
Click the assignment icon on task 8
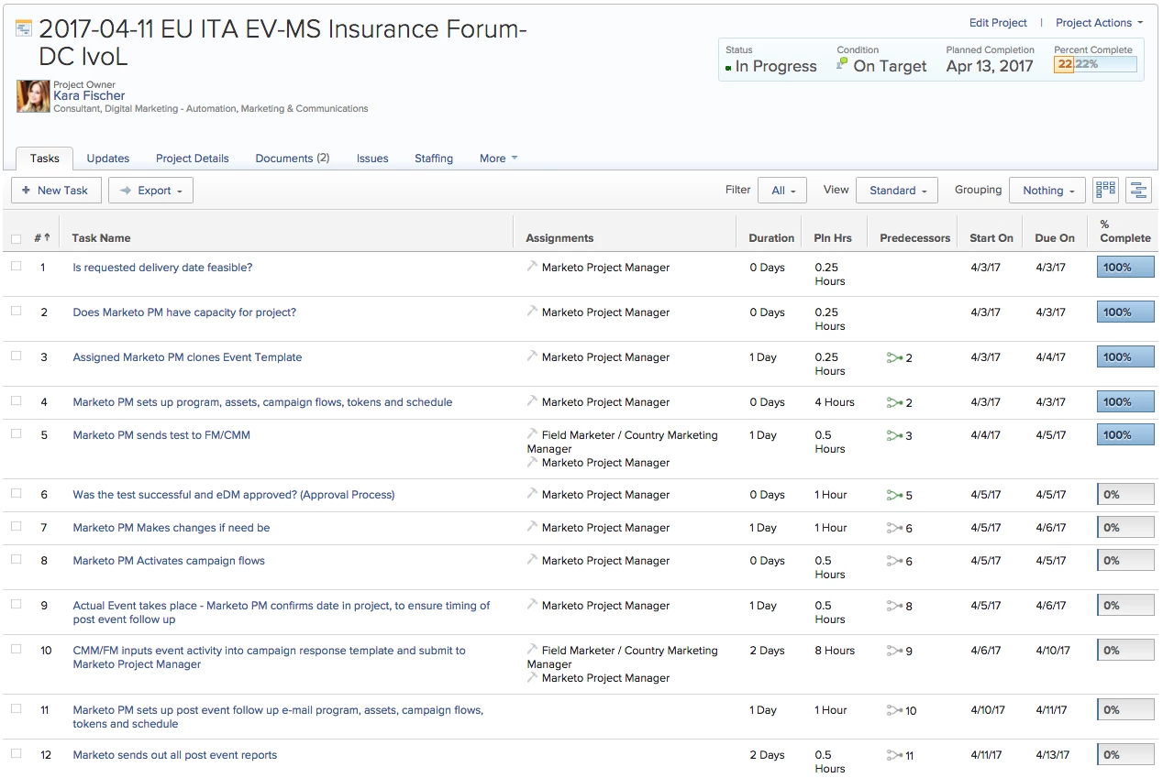pyautogui.click(x=532, y=560)
